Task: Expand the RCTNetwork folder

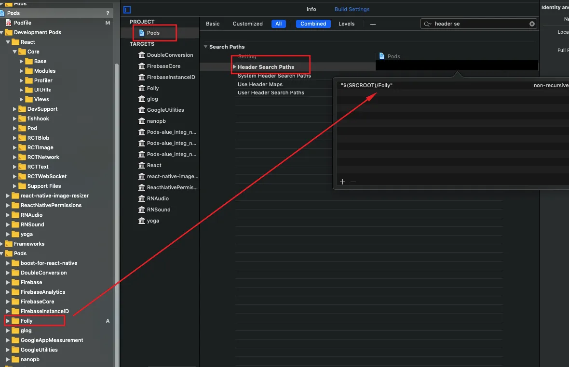Action: 14,157
